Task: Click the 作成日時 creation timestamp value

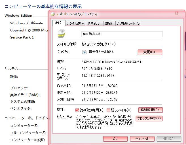Action: coord(100,86)
